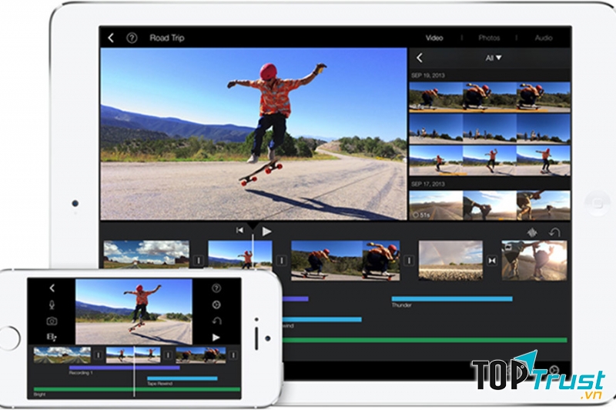Select the Tape Rewind sound bar
The width and height of the screenshot is (616, 410).
[182, 378]
